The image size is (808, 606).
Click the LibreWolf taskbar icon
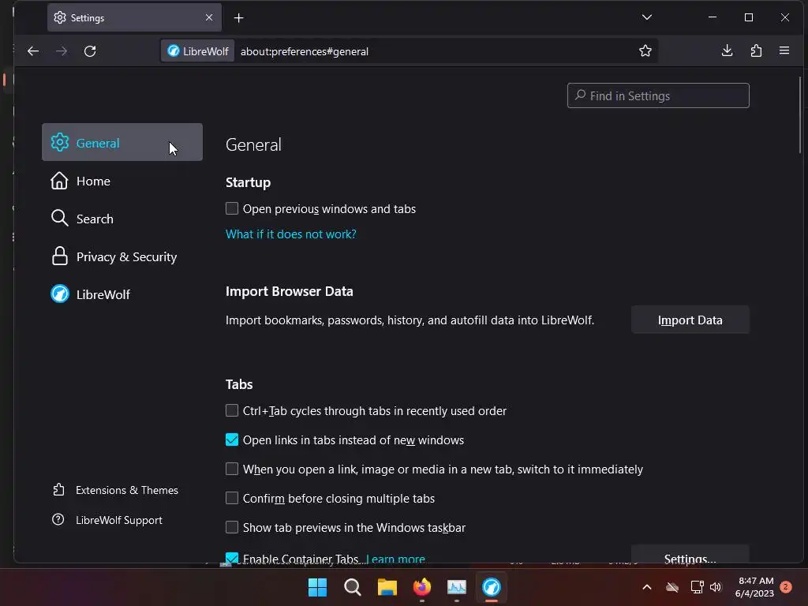[492, 587]
